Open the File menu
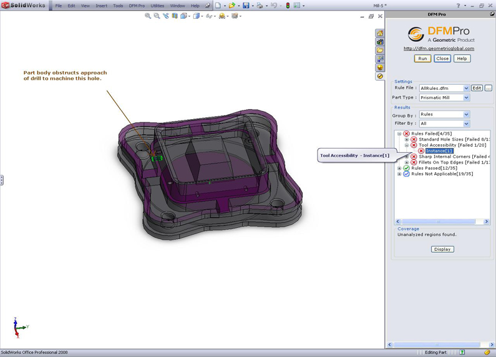The image size is (496, 357). 59,6
